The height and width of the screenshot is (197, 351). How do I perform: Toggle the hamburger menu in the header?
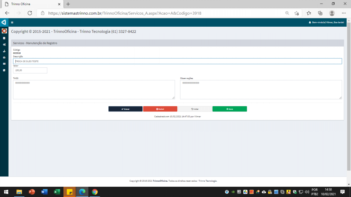point(12,23)
